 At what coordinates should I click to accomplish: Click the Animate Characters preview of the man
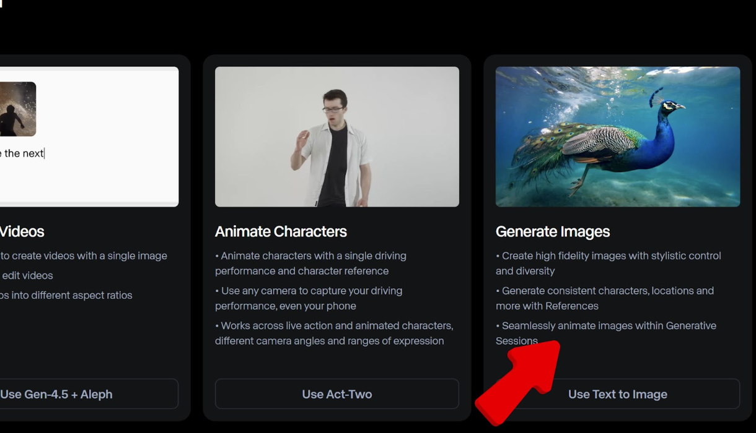336,136
